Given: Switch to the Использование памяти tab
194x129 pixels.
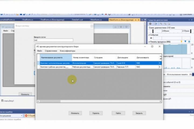Looking at the screenshot, I should (x=177, y=74).
